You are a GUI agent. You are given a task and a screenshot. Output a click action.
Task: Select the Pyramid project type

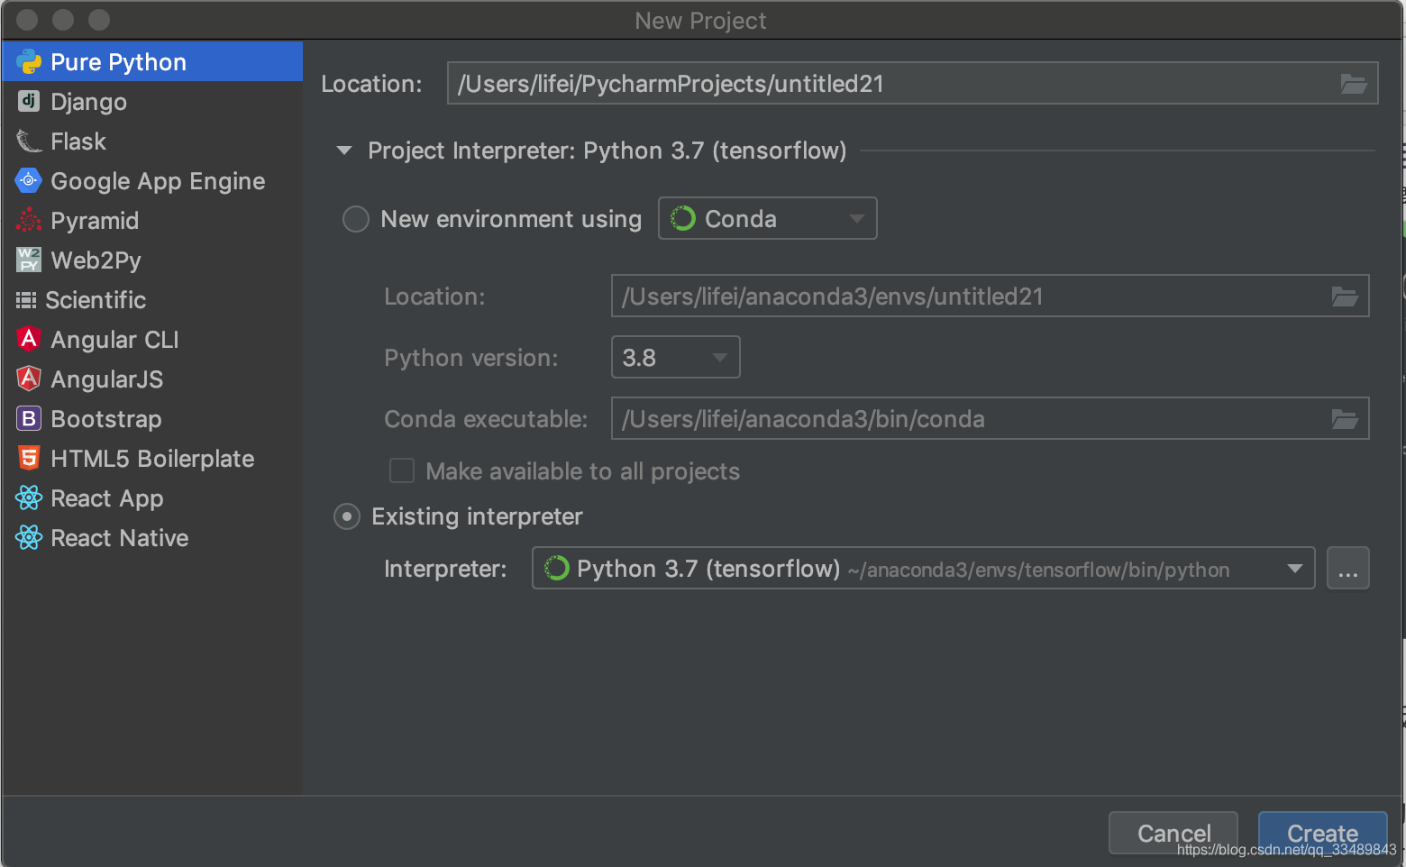pyautogui.click(x=151, y=220)
